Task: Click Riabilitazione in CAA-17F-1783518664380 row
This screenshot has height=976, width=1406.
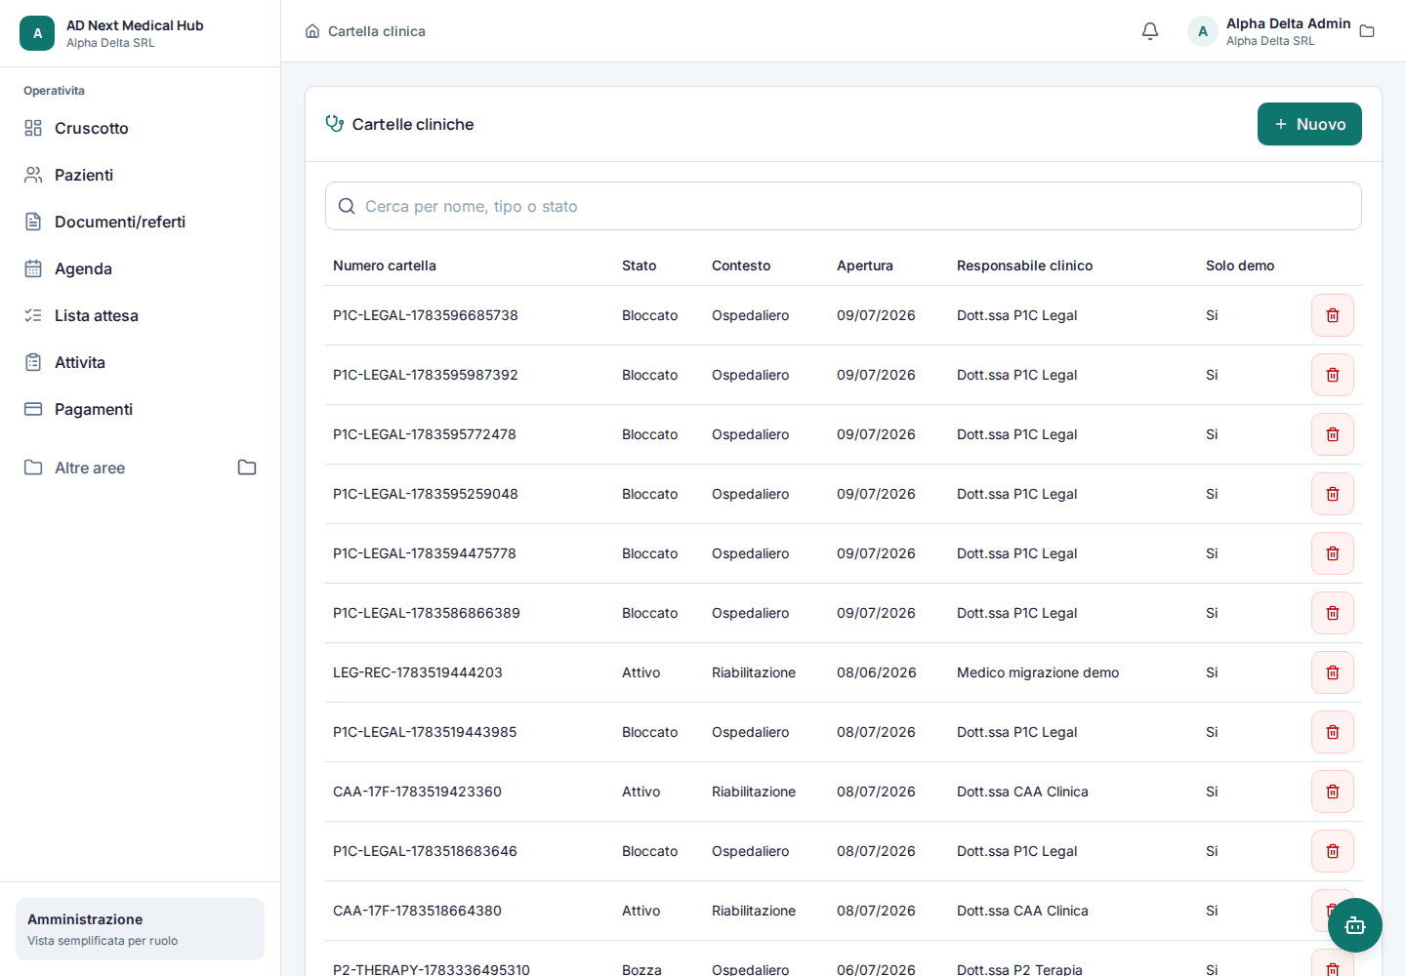Action: [x=754, y=911]
